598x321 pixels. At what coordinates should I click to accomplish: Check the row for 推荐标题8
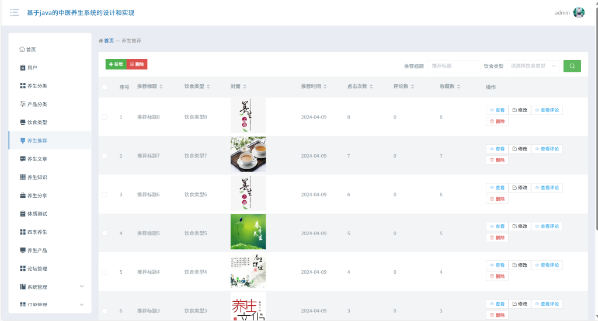(105, 117)
